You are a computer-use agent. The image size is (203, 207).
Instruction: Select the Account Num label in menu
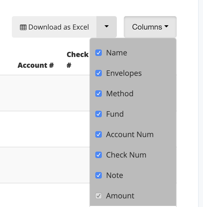[130, 134]
